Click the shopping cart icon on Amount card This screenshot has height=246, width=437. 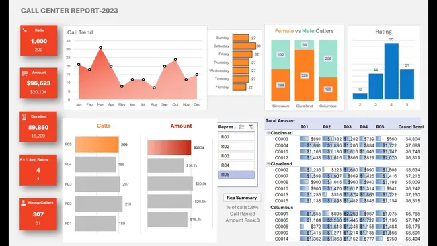[x=24, y=73]
